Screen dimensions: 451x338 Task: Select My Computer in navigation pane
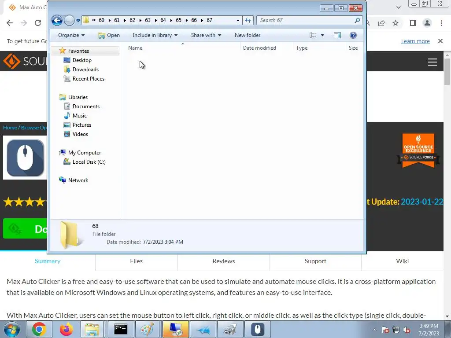click(x=84, y=153)
